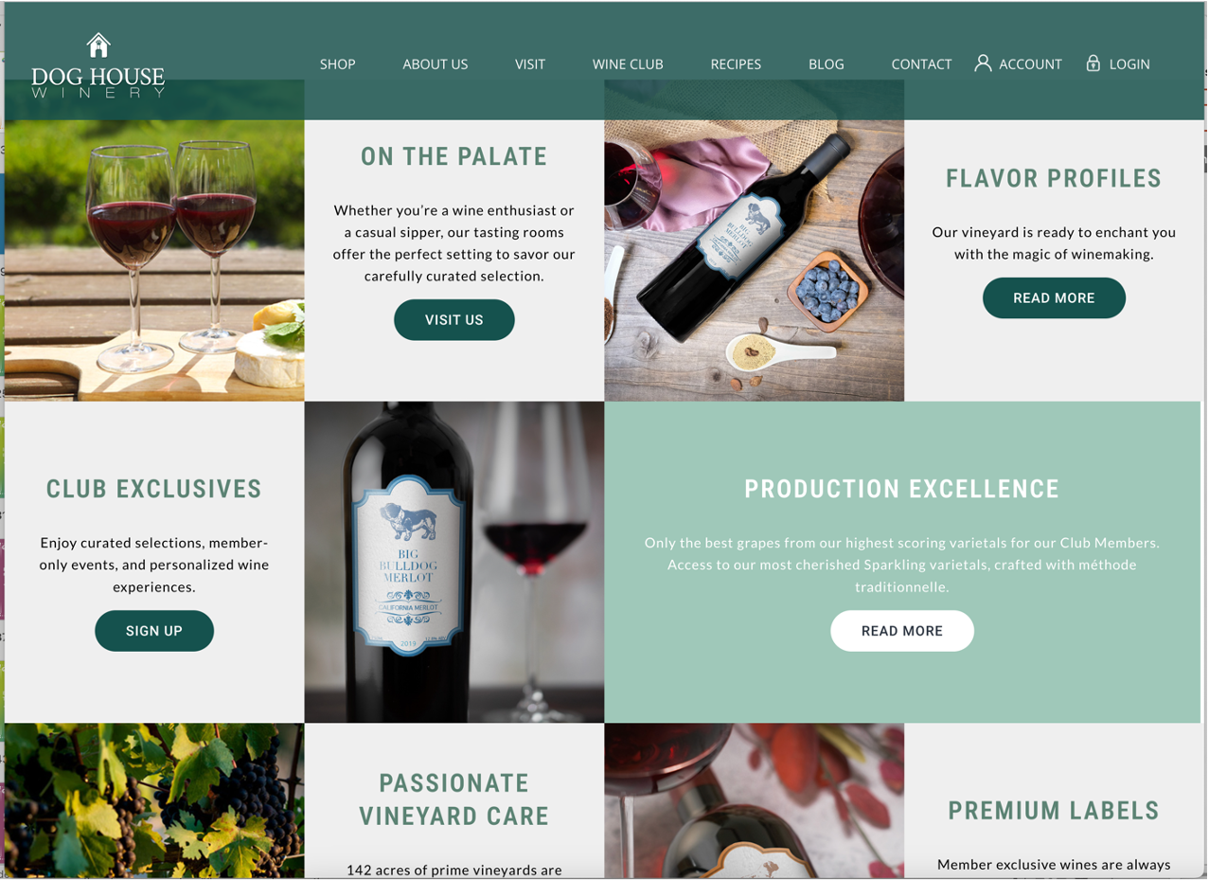Click the Account text link
Image resolution: width=1209 pixels, height=880 pixels.
(x=1030, y=64)
